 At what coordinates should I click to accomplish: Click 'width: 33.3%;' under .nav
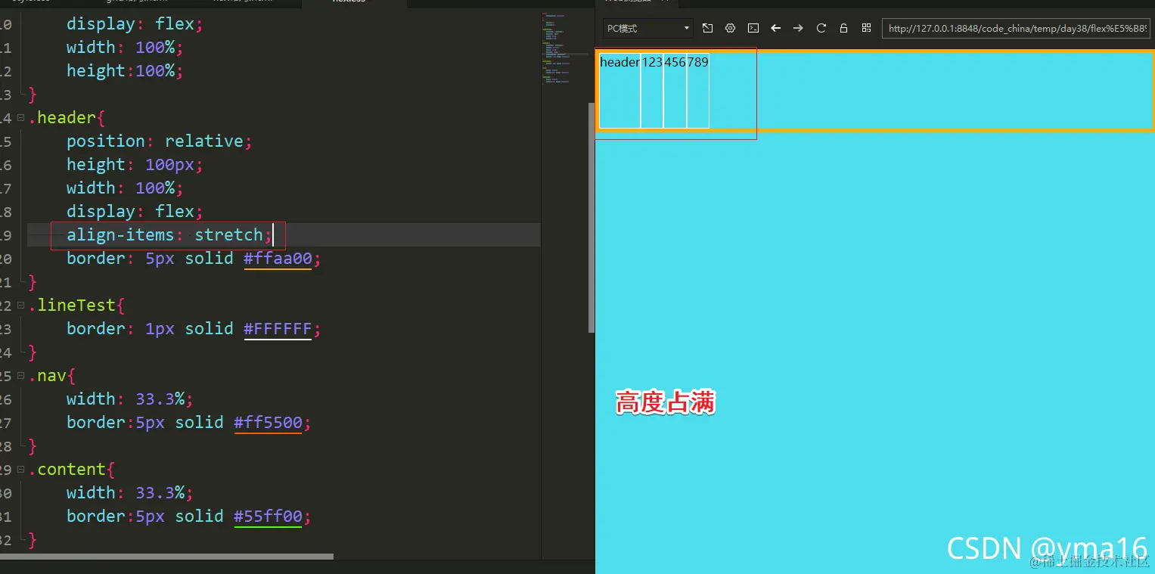(130, 399)
